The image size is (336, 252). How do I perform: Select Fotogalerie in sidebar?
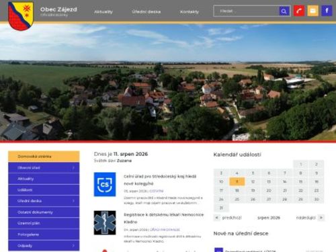pyautogui.click(x=44, y=235)
